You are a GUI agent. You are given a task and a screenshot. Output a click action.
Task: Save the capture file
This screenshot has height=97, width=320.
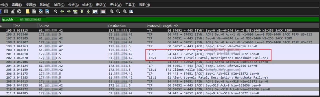34,12
